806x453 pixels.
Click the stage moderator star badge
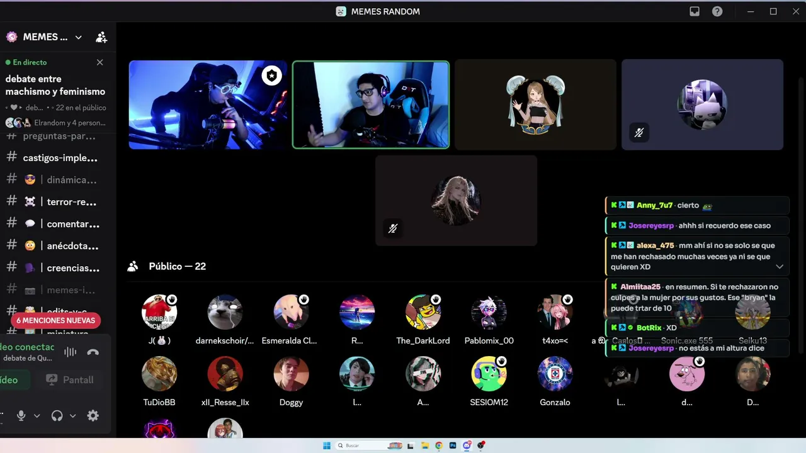click(x=271, y=76)
